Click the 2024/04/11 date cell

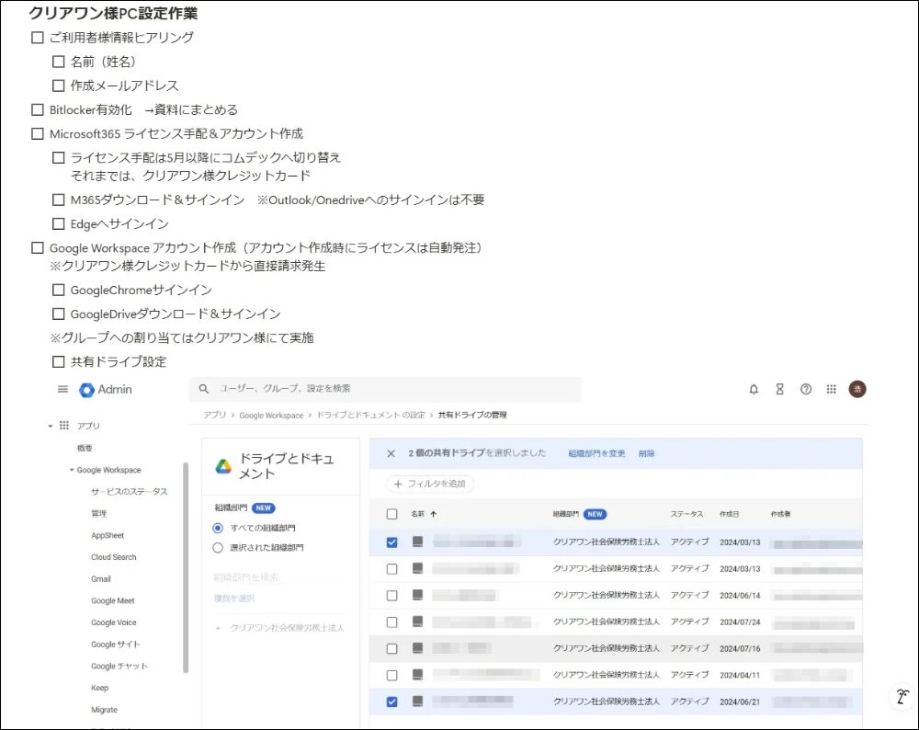coord(740,676)
